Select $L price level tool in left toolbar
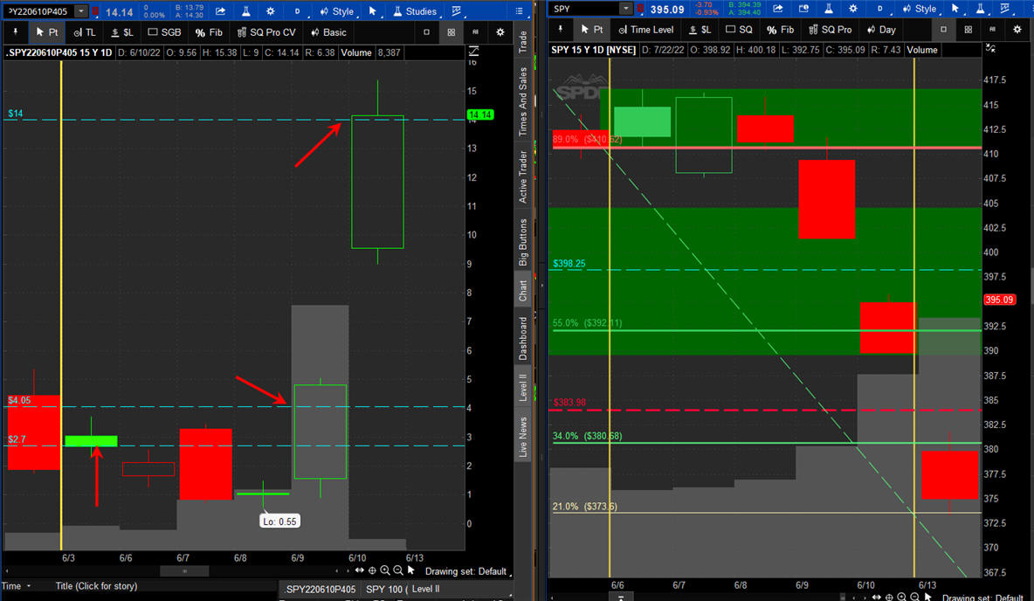This screenshot has height=601, width=1034. 122,31
